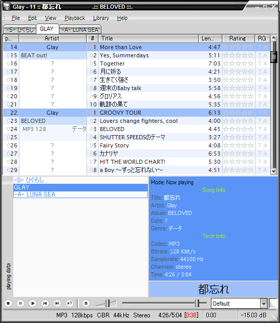Select the track HIT THE WORLD CHART!
This screenshot has width=280, height=323.
133,162
